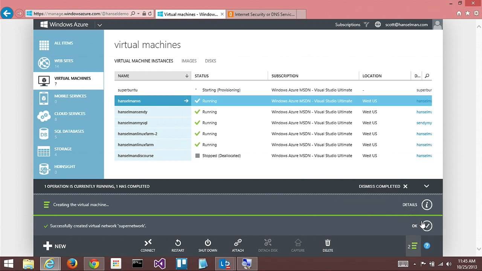Image resolution: width=482 pixels, height=271 pixels.
Task: Shut down the selected virtual machine
Action: 208,246
